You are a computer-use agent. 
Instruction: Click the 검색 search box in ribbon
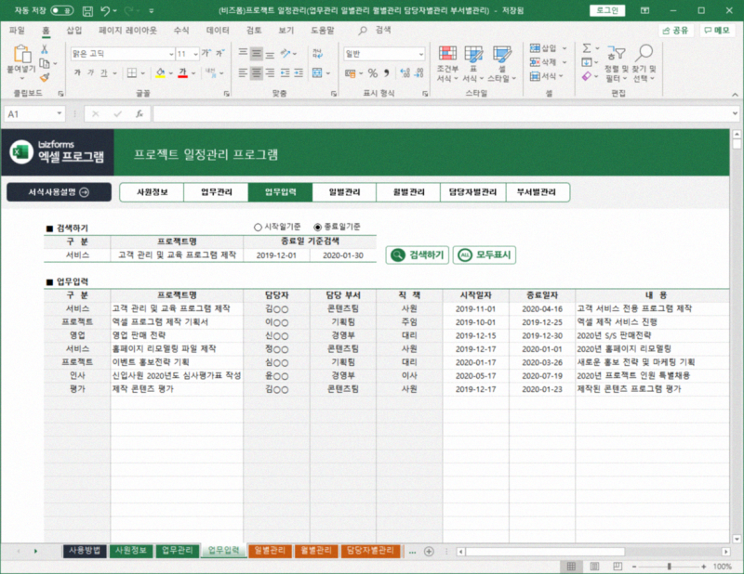click(x=375, y=31)
